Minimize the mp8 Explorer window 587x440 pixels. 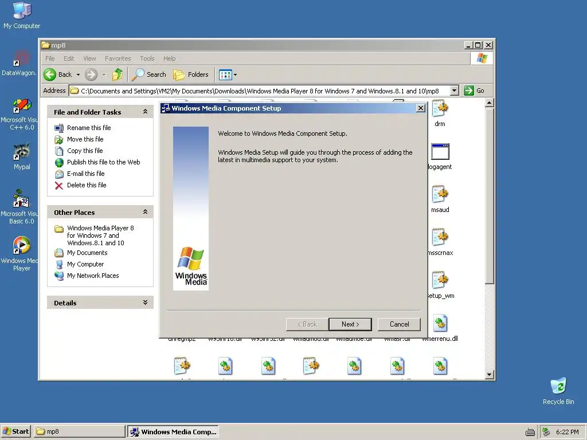pyautogui.click(x=468, y=45)
